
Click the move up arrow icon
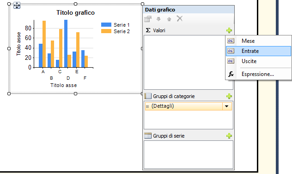tap(169, 19)
